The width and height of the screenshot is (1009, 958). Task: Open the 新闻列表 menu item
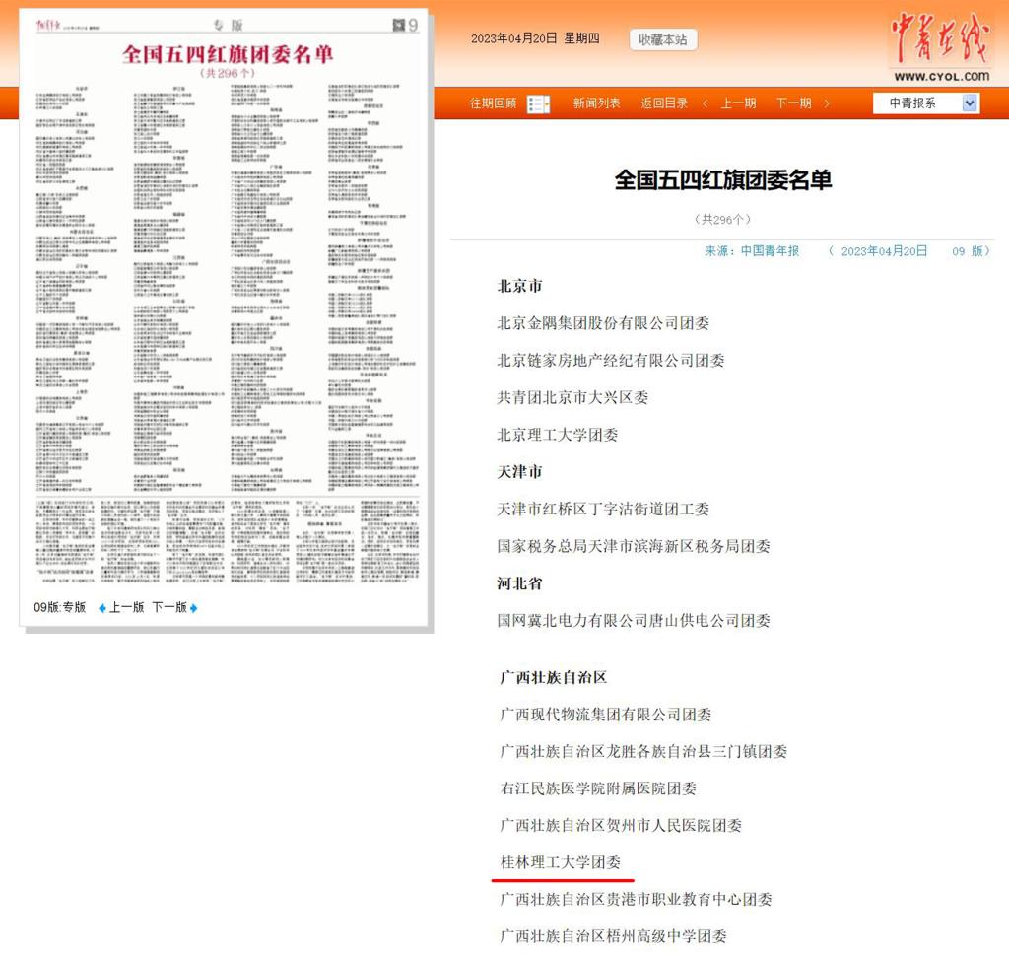point(597,103)
